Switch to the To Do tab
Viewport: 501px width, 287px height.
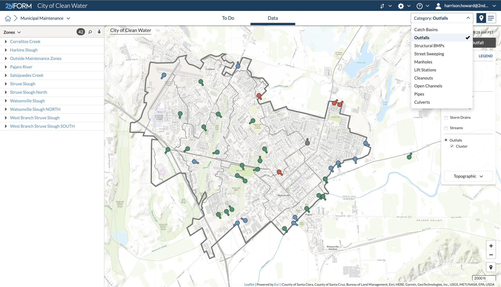pyautogui.click(x=228, y=18)
